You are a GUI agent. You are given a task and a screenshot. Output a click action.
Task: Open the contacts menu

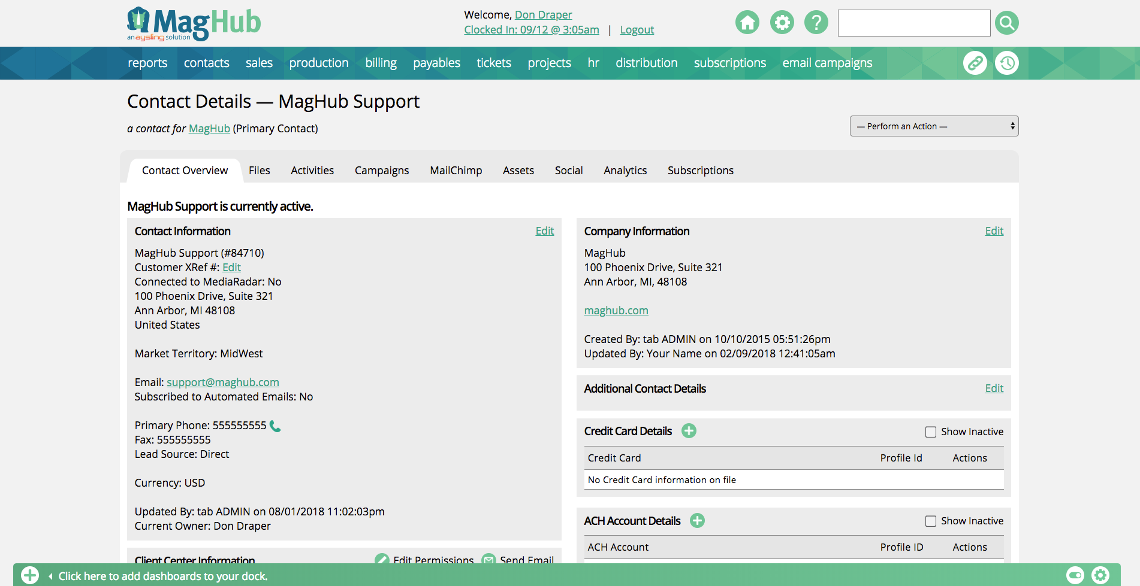tap(206, 63)
